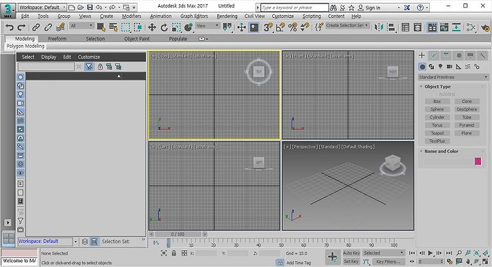This screenshot has height=267, width=492.
Task: Switch to the Modify panel tab
Action: (434, 55)
